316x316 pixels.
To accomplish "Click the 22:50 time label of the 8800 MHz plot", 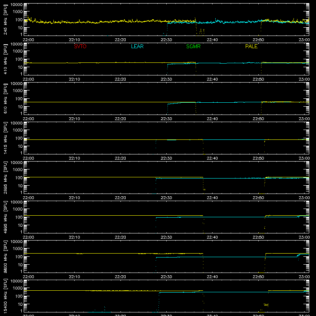I will click(258, 277).
